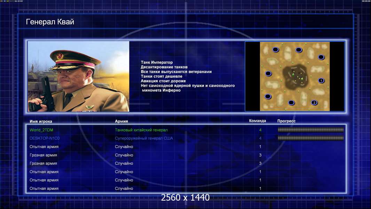This screenshot has width=371, height=209.
Task: Click the 'Прогресс' column header
Action: pos(286,121)
